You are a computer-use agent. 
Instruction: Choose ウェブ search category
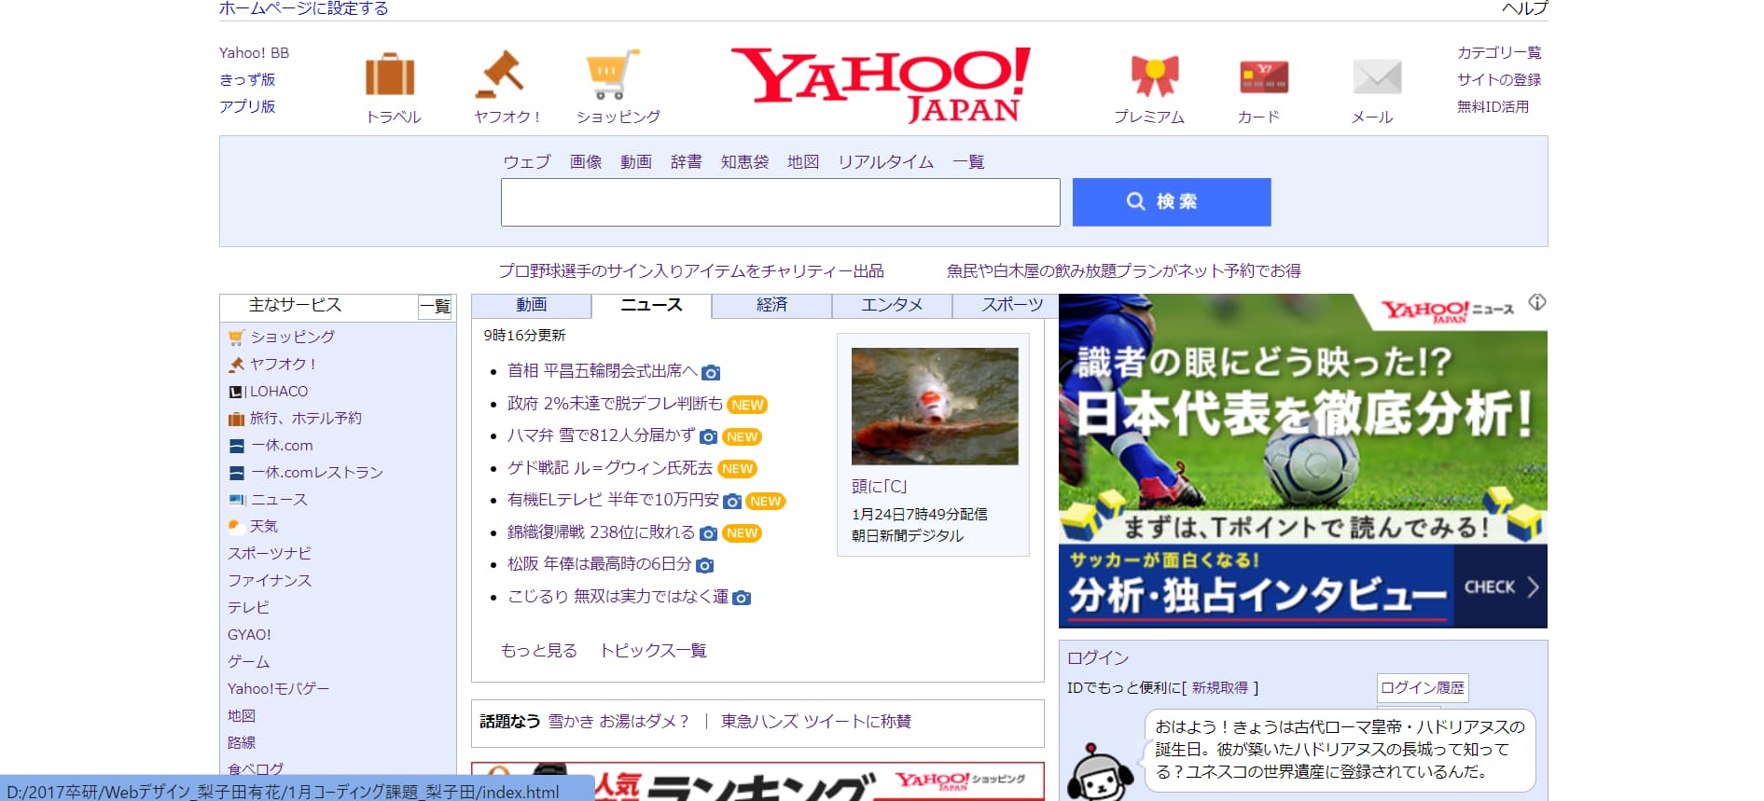coord(527,162)
